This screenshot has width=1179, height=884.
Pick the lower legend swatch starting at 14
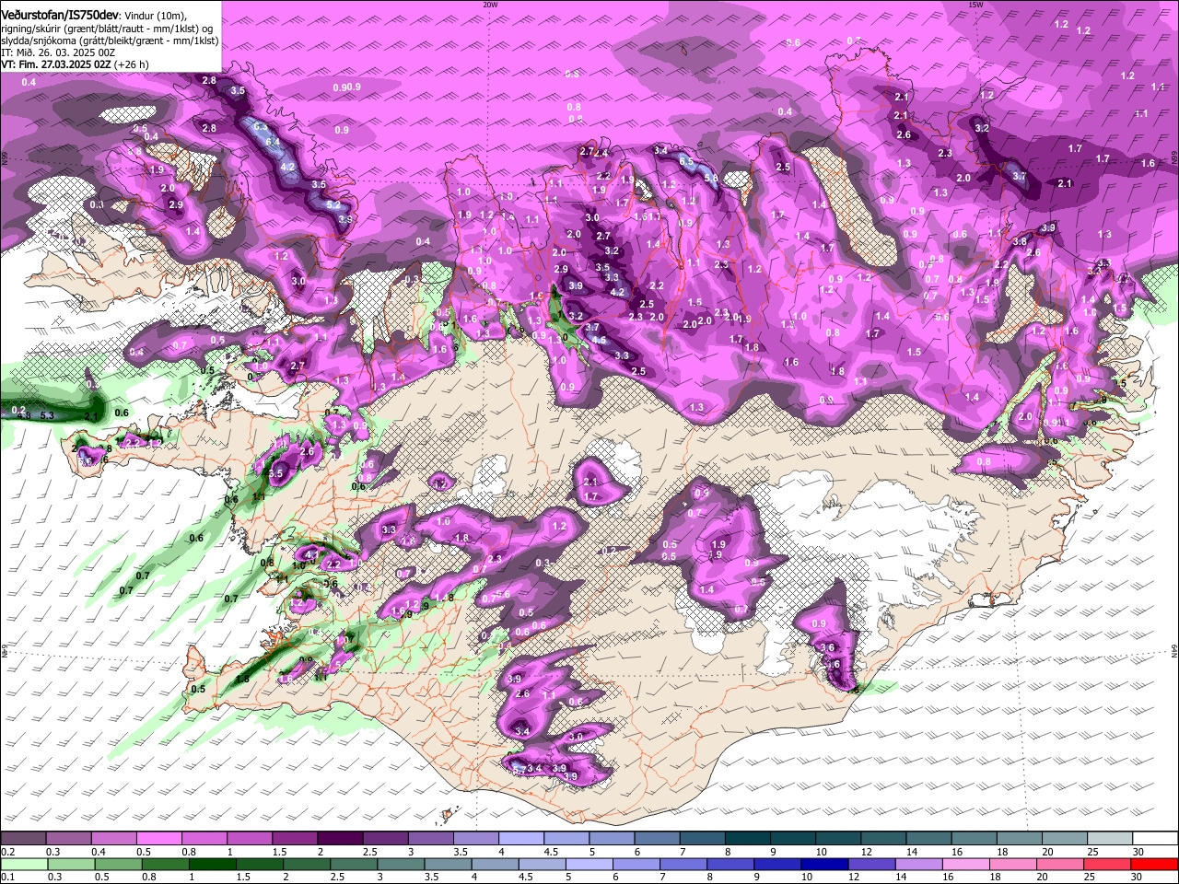click(920, 864)
